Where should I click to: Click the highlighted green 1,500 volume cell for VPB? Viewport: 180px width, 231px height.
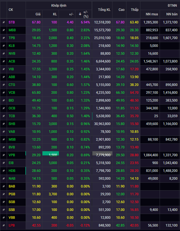51,155
